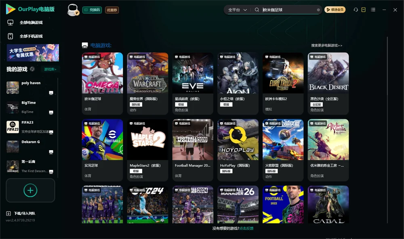404x239 pixels.
Task: Click the search magnifier icon
Action: (x=257, y=10)
